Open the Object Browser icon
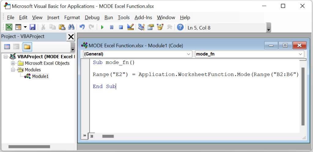The width and height of the screenshot is (313, 152). (160, 27)
